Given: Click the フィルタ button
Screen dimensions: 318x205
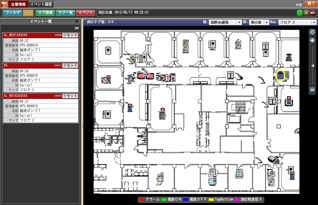Looking at the screenshot, I should [x=12, y=13].
